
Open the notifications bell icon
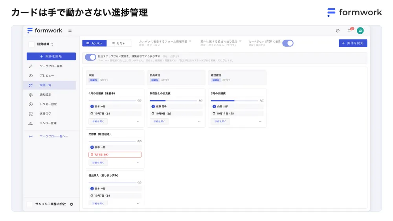pos(349,31)
